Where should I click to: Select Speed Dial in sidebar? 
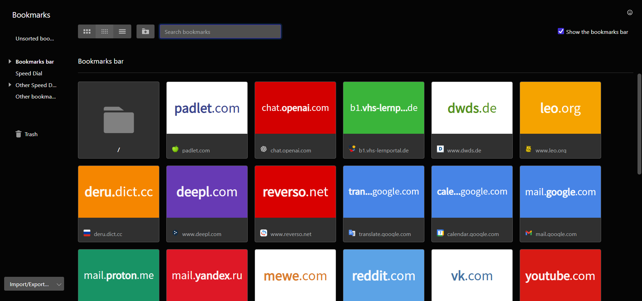[29, 74]
